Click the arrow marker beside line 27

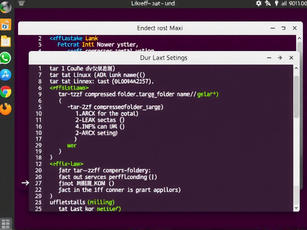(25, 183)
